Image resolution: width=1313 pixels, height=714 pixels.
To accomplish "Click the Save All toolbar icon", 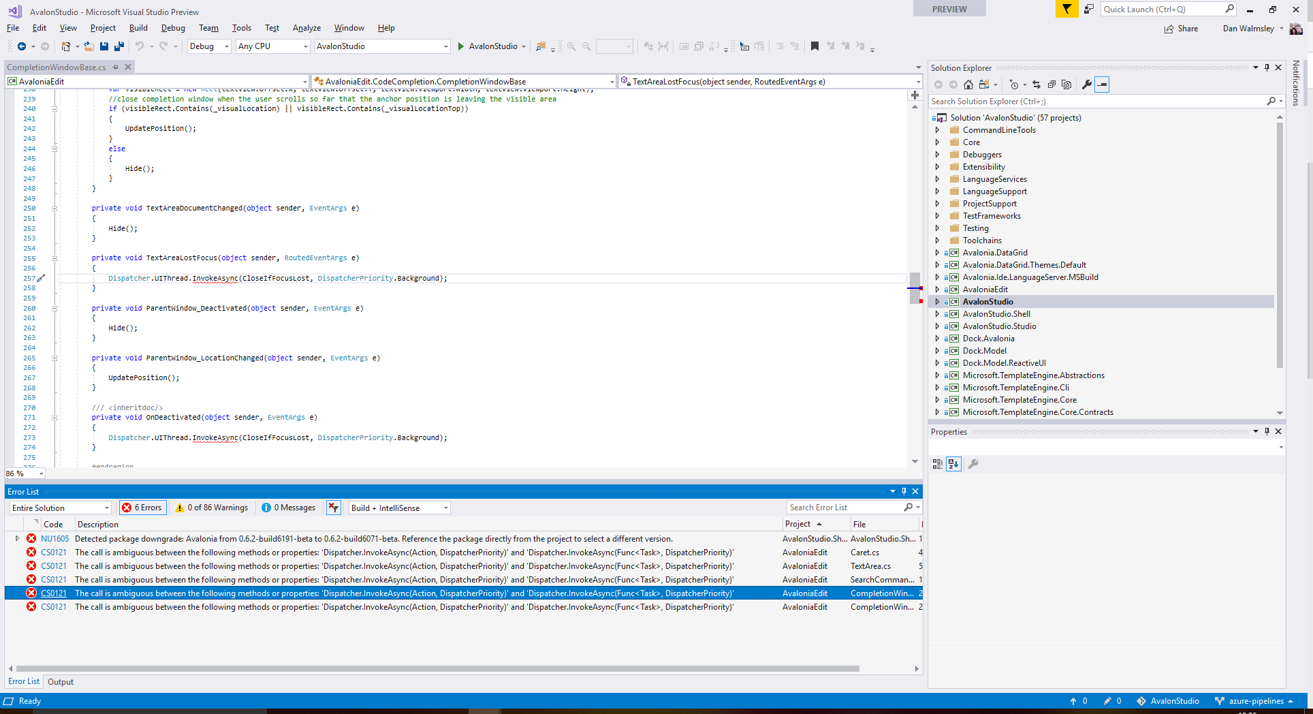I will pyautogui.click(x=119, y=46).
